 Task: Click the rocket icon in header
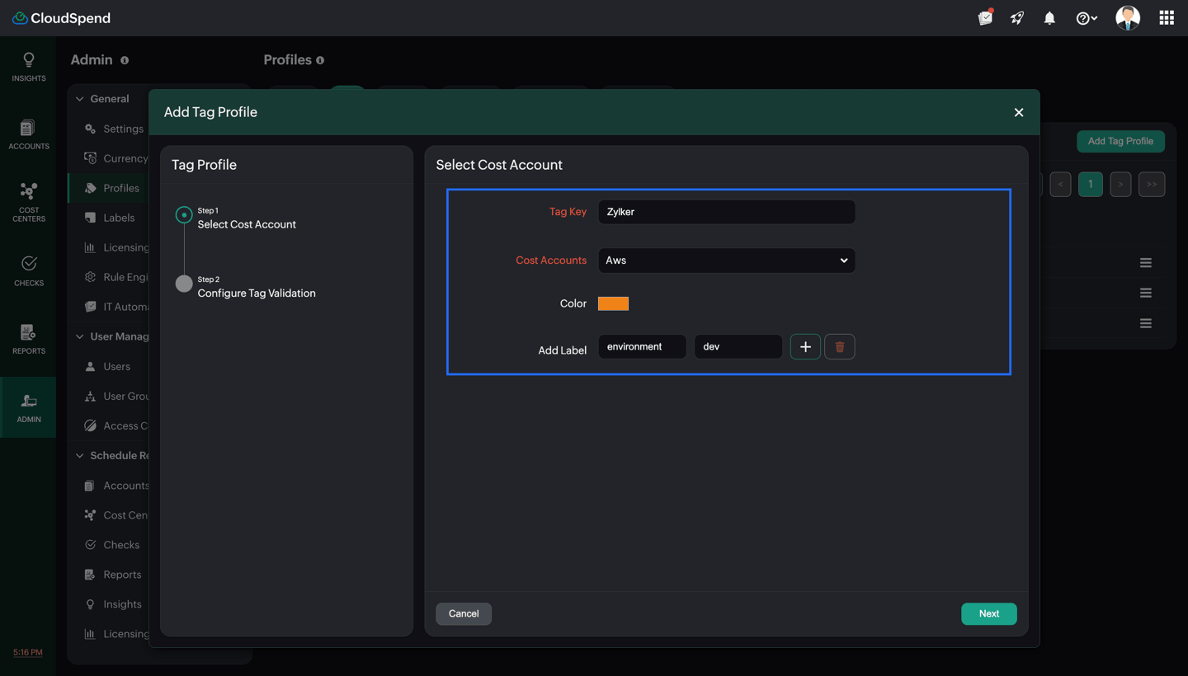pos(1017,18)
